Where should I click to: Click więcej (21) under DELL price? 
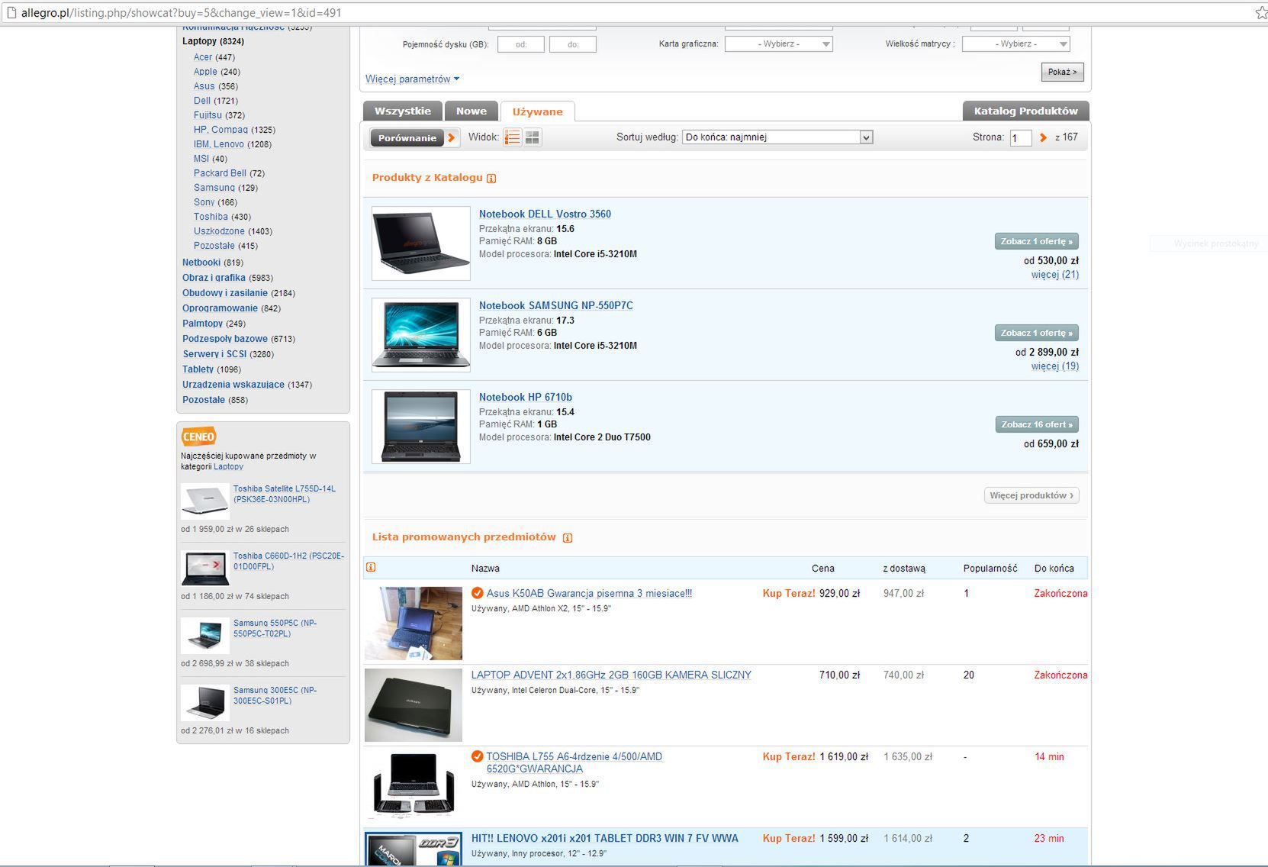coord(1054,275)
